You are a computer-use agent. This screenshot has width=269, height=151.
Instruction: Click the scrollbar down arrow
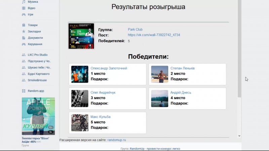pos(239,136)
